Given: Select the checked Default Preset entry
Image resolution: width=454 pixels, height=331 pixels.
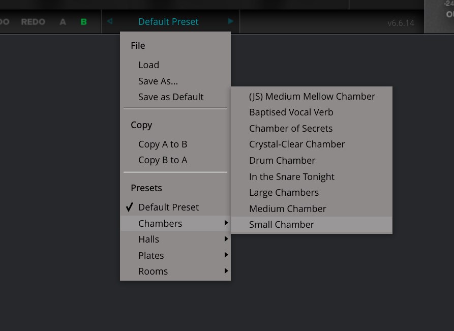Looking at the screenshot, I should click(x=168, y=207).
